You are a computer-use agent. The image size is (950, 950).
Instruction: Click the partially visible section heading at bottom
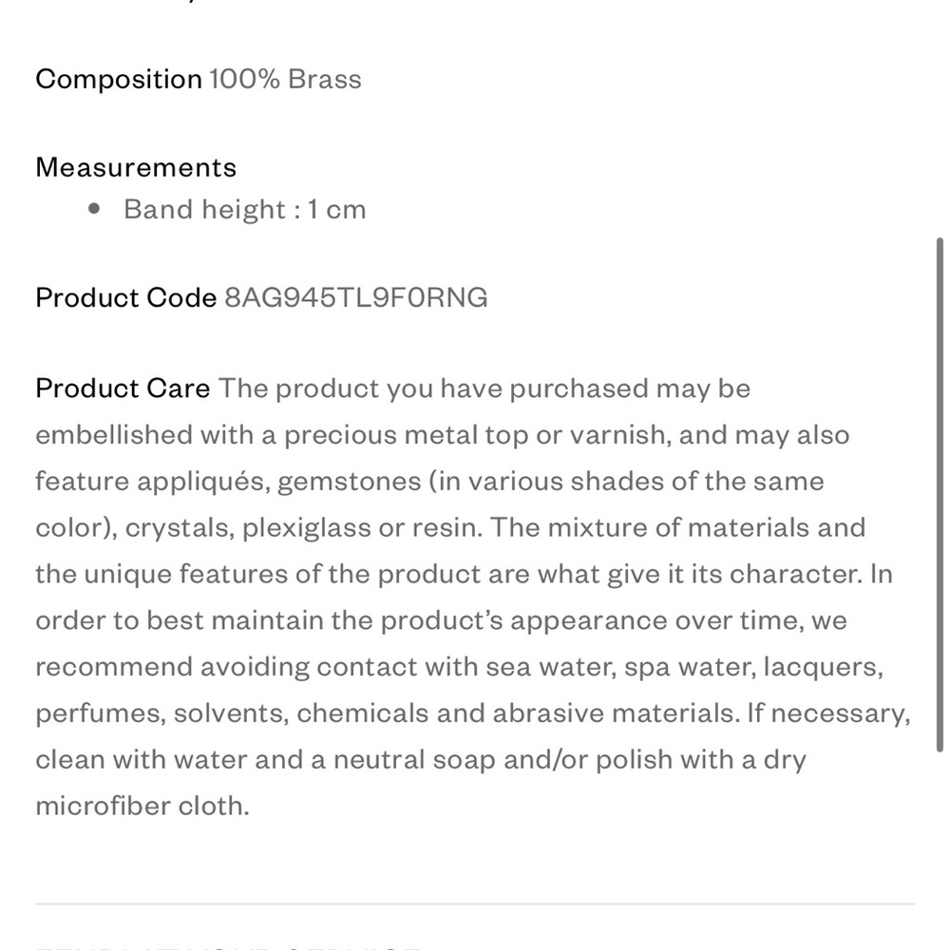coord(228,945)
